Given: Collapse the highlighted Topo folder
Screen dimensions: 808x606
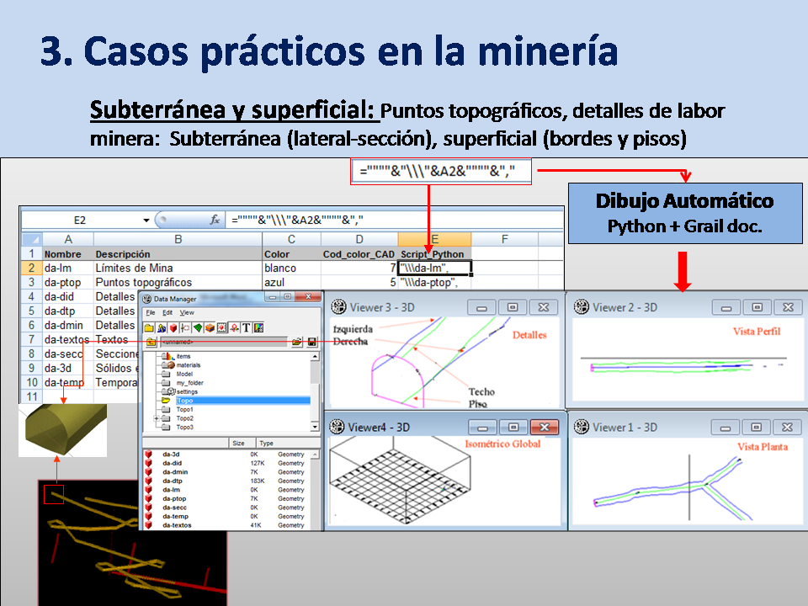Looking at the screenshot, I should [167, 401].
